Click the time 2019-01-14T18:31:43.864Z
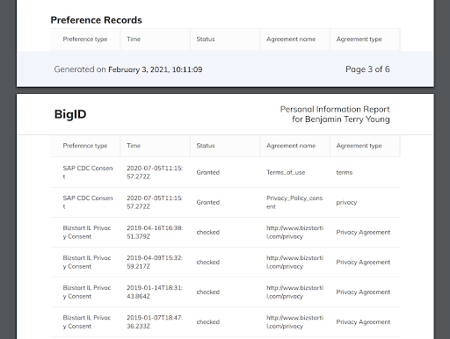The image size is (450, 339). (155, 292)
